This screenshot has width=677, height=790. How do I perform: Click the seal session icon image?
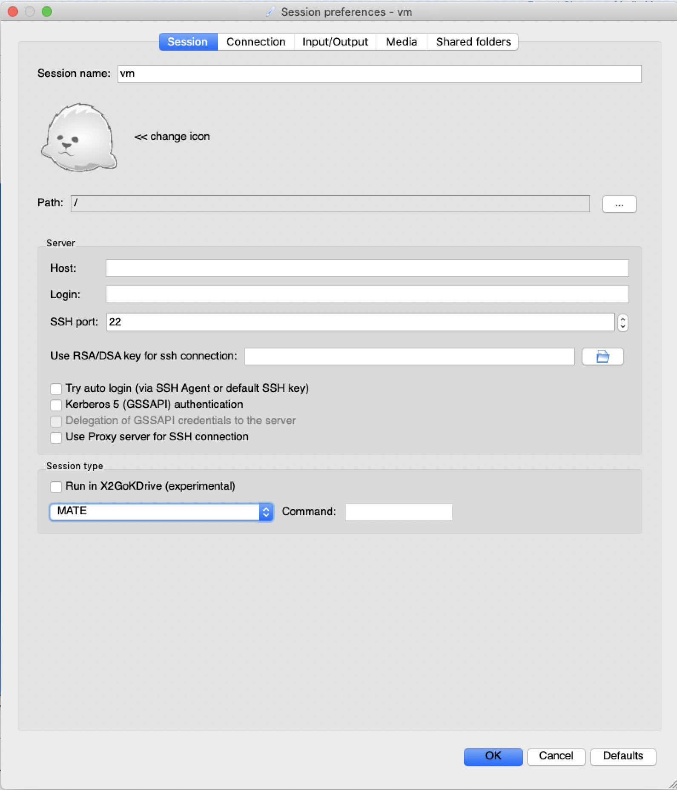79,137
